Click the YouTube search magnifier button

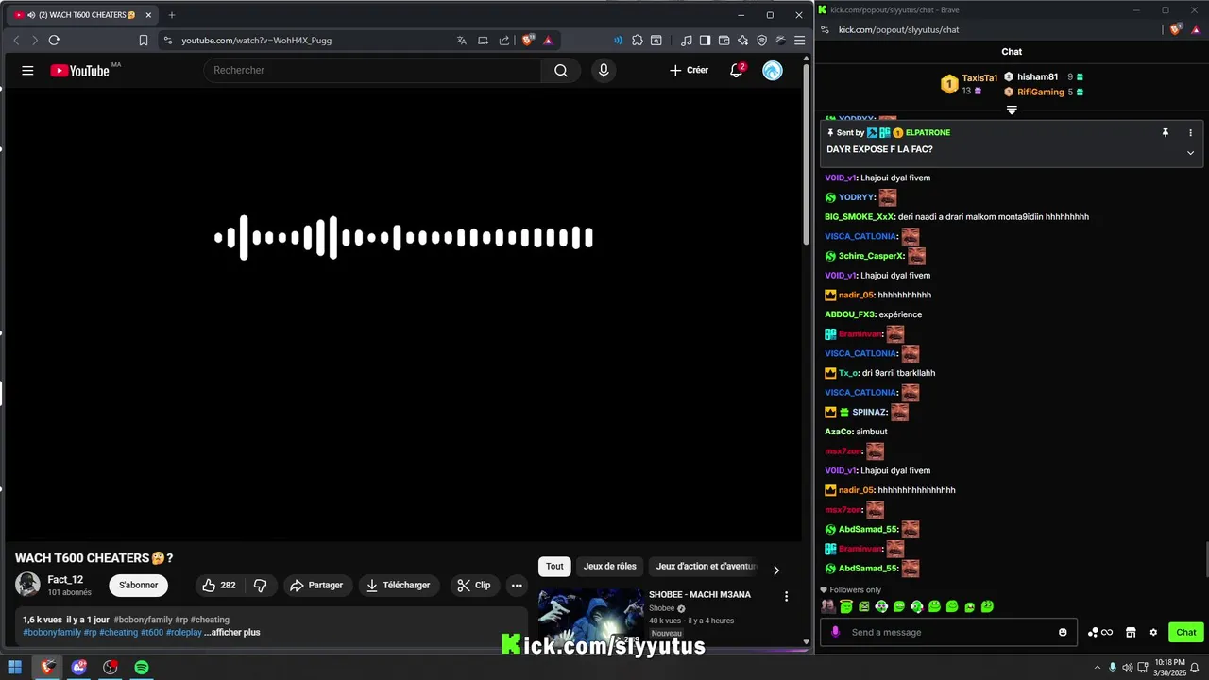561,71
